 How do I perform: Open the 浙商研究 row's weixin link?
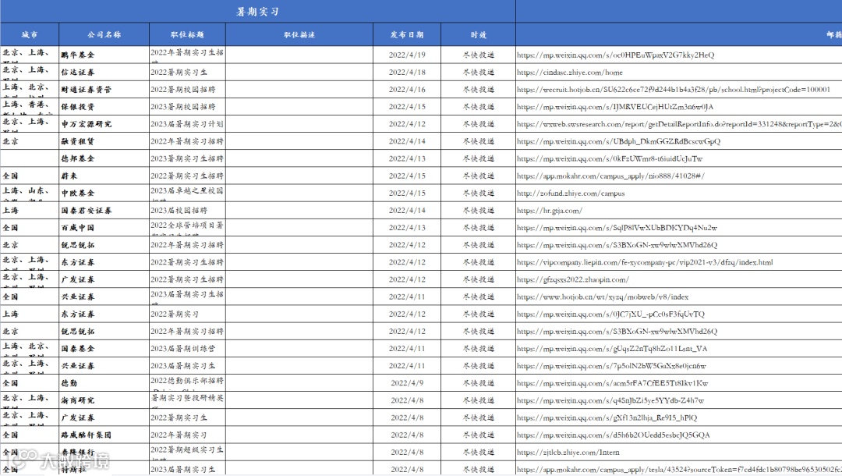pos(610,400)
